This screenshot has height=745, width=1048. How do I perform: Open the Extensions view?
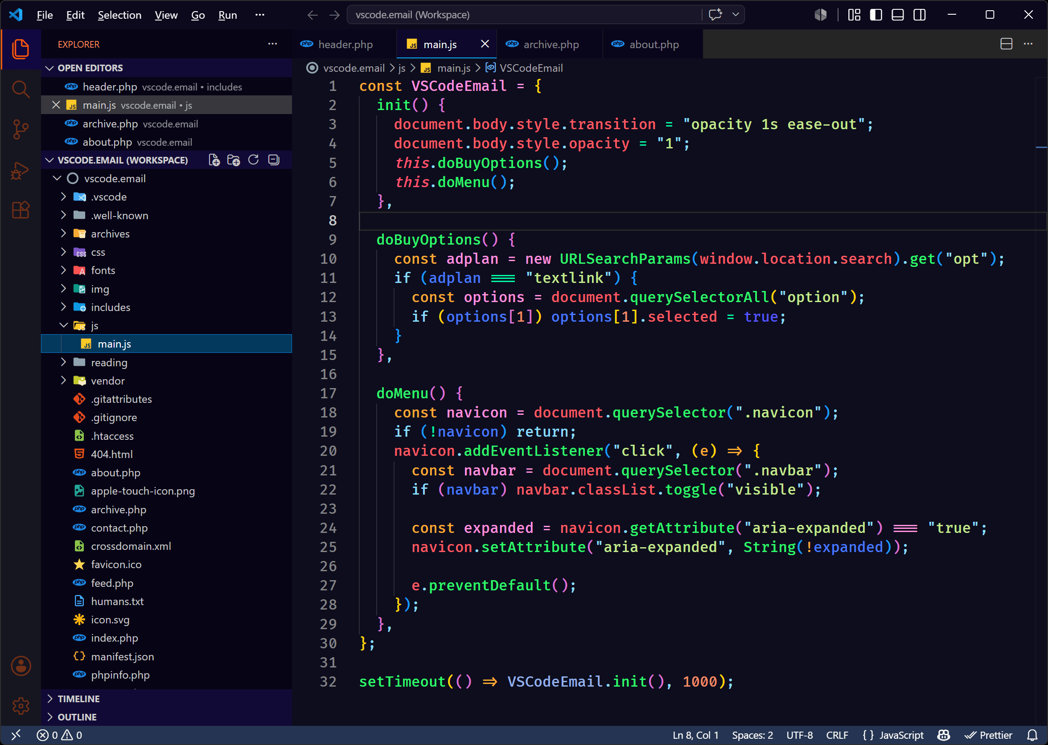point(21,210)
